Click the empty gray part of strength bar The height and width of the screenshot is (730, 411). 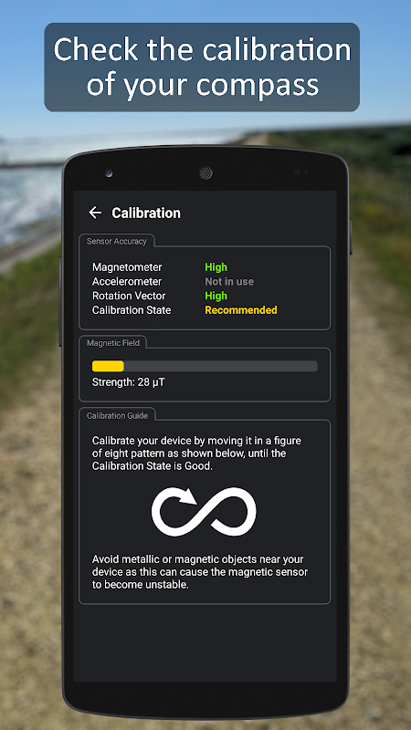pos(220,366)
